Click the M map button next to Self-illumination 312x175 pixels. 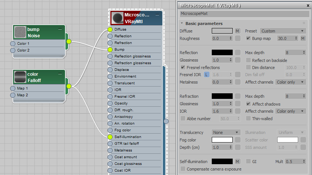pyautogui.click(x=238, y=162)
